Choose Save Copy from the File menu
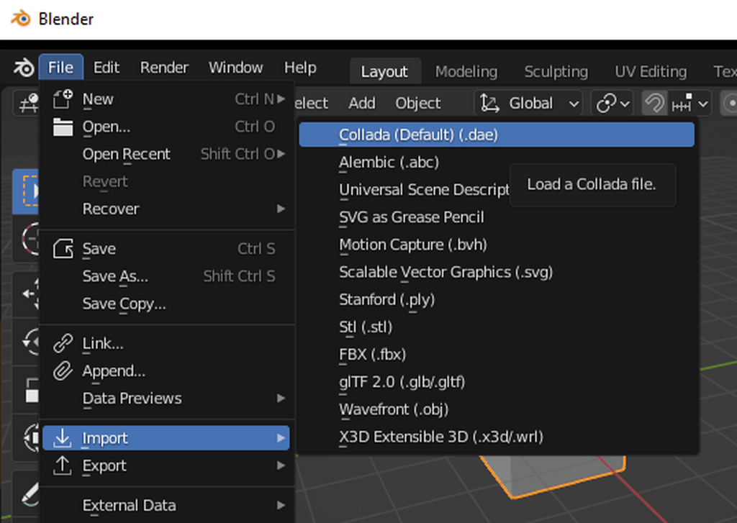 click(x=166, y=304)
